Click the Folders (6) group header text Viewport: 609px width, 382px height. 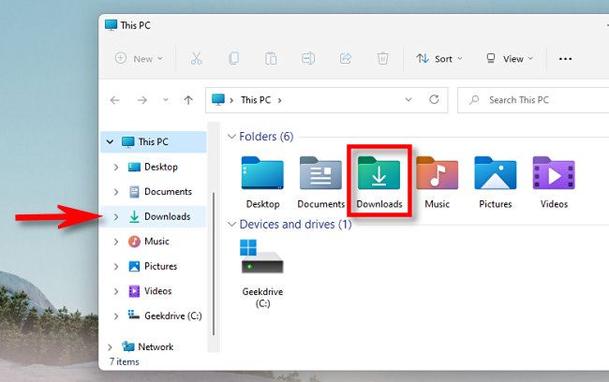click(266, 137)
